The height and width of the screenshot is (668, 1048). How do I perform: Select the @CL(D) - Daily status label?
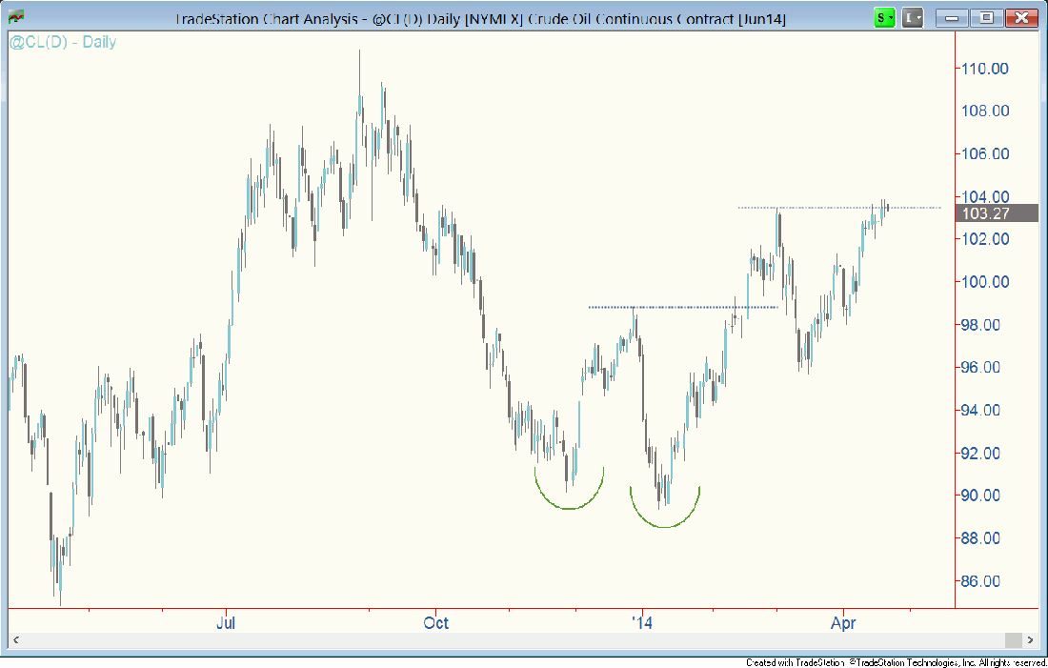tap(63, 42)
